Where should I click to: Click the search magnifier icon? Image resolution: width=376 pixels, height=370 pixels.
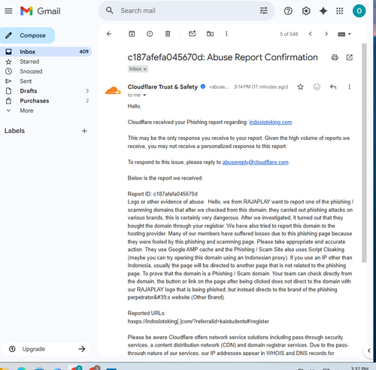(x=110, y=11)
